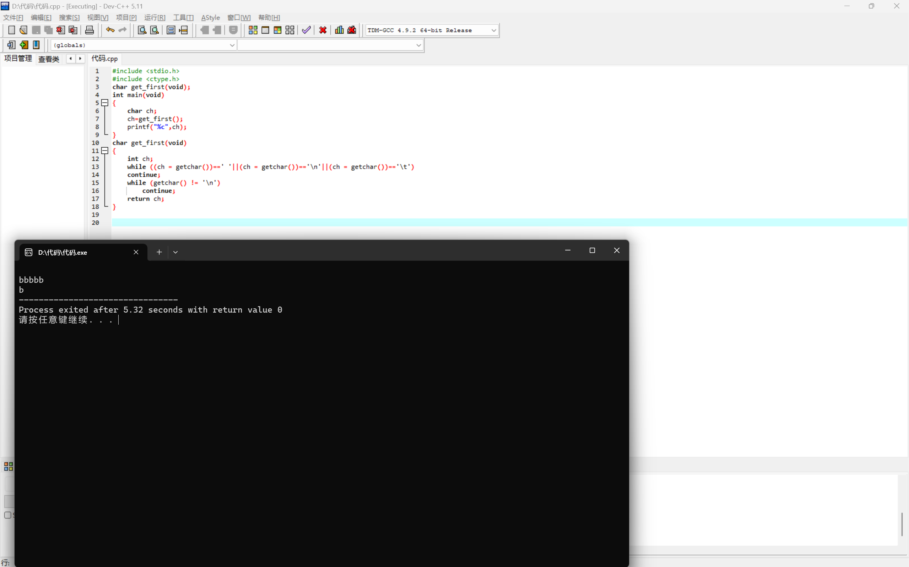Viewport: 909px width, 567px height.
Task: Click the Find magnifier icon
Action: click(x=142, y=30)
